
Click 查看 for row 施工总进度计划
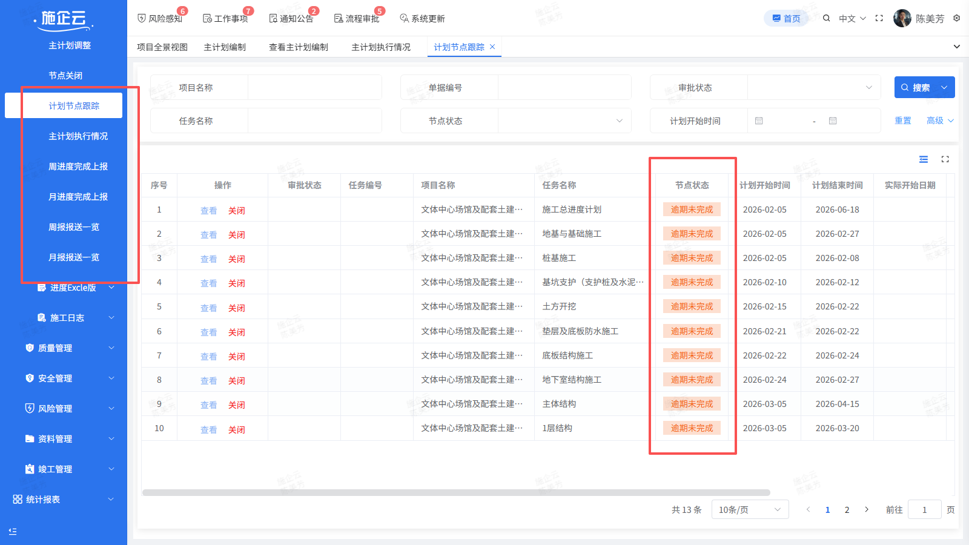[x=209, y=210]
